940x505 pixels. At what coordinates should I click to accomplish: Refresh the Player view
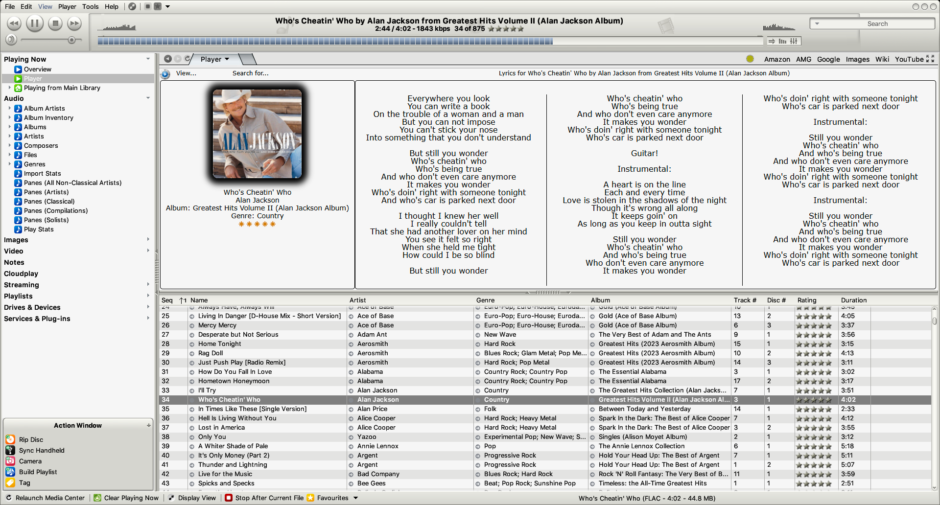tap(188, 59)
